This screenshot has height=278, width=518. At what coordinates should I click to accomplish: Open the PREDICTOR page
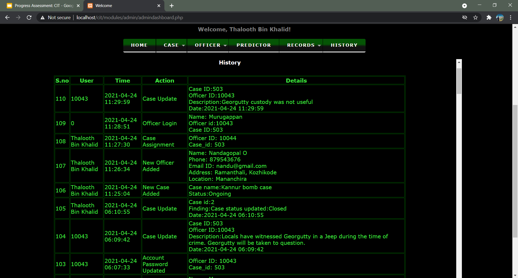click(253, 45)
